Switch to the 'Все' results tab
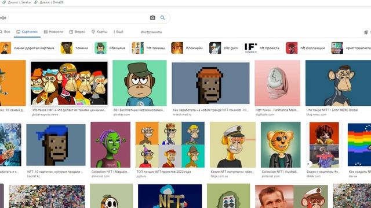The width and height of the screenshot is (371, 208). (x=5, y=32)
